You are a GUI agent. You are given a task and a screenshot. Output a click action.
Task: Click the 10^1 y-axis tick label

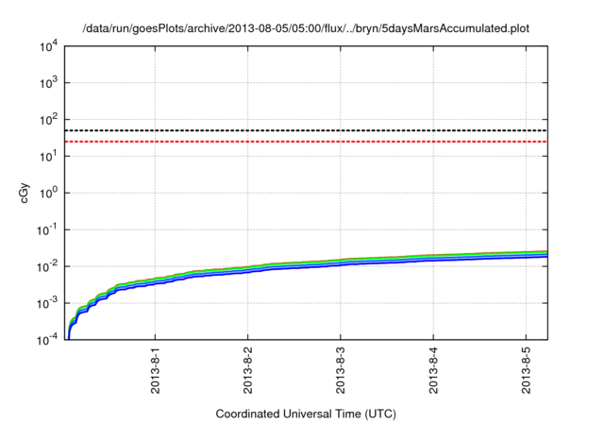pyautogui.click(x=48, y=156)
